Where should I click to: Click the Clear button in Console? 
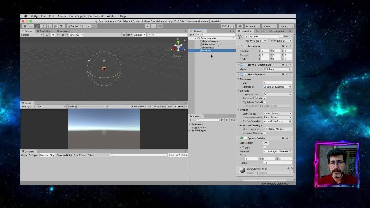click(x=24, y=155)
